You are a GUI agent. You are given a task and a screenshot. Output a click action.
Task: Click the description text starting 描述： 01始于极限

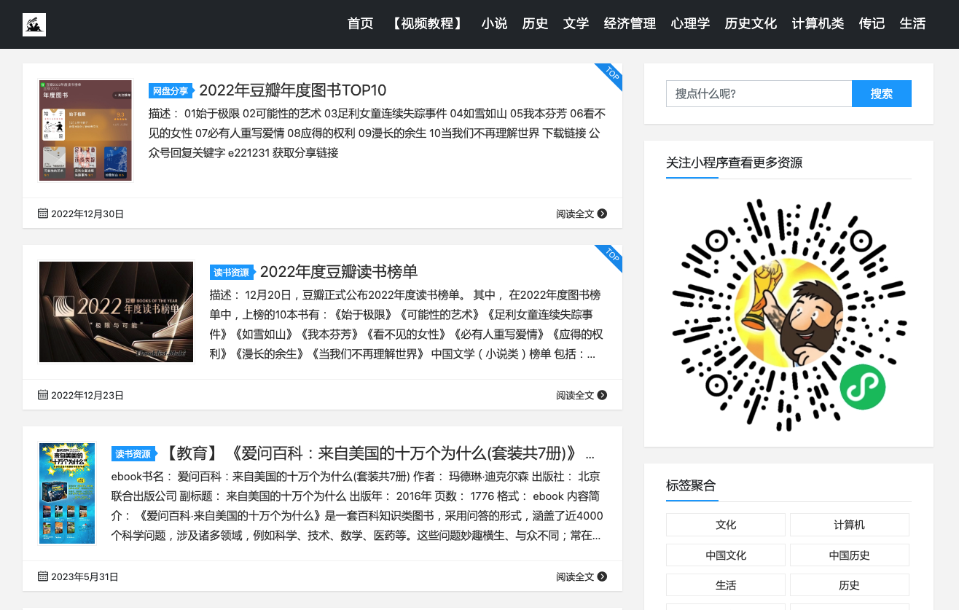tap(377, 133)
